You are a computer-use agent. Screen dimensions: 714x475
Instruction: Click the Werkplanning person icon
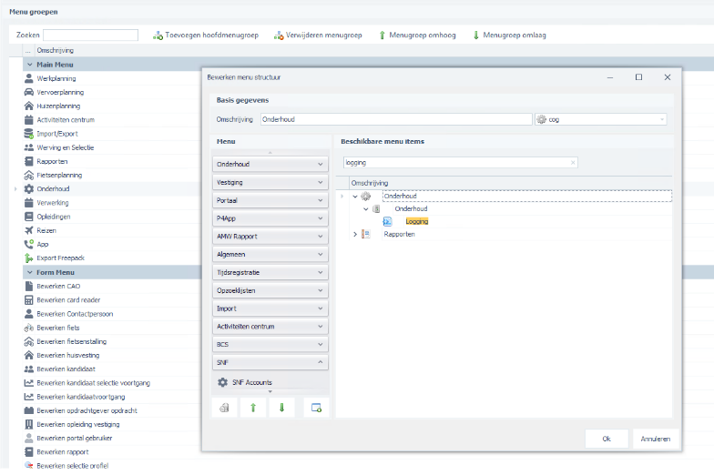pyautogui.click(x=29, y=78)
